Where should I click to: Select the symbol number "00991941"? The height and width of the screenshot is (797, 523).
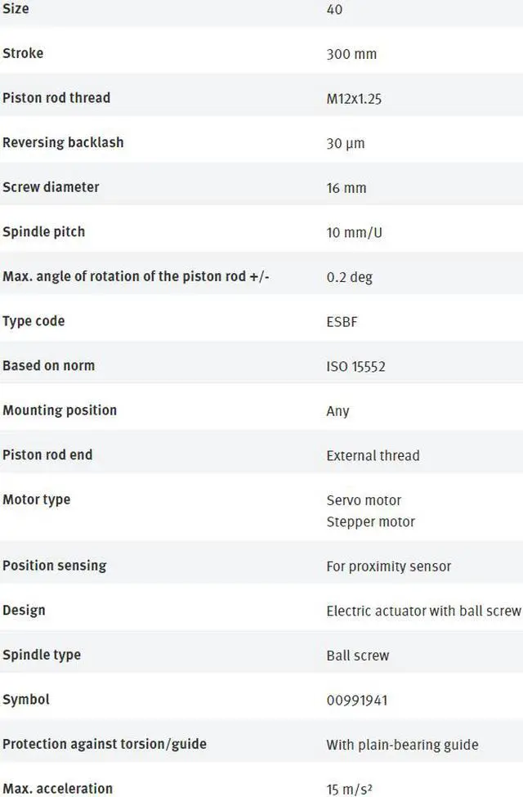tap(356, 700)
